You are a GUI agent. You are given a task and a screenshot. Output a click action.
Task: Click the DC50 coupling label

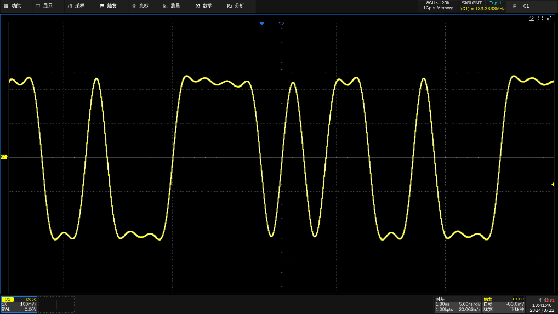click(x=31, y=299)
